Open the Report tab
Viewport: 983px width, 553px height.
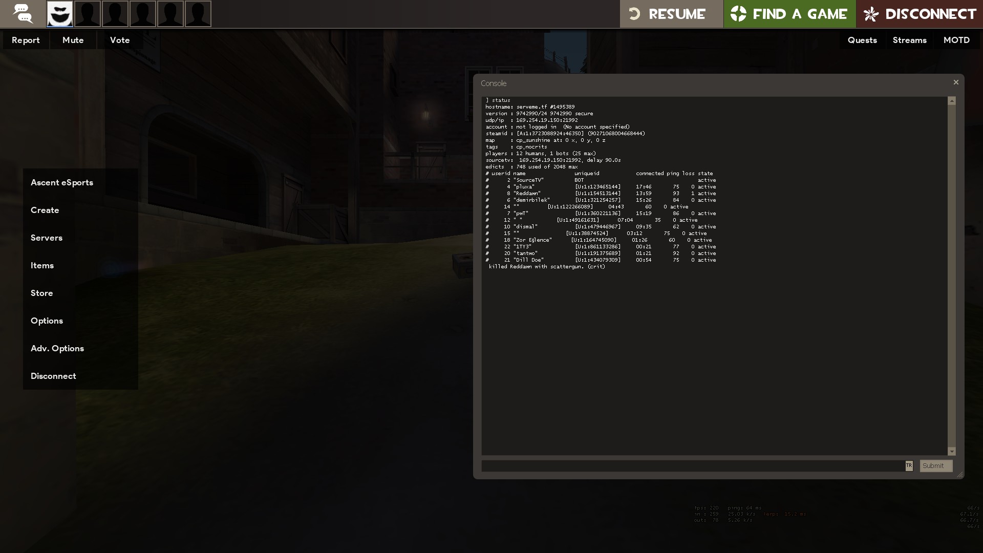26,40
